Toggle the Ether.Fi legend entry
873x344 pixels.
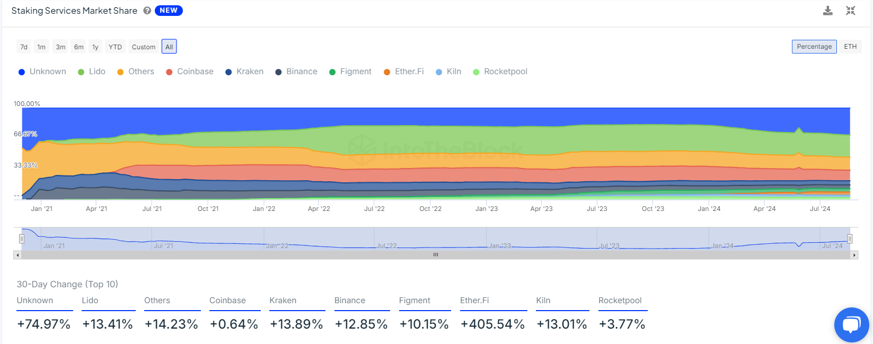coord(404,72)
